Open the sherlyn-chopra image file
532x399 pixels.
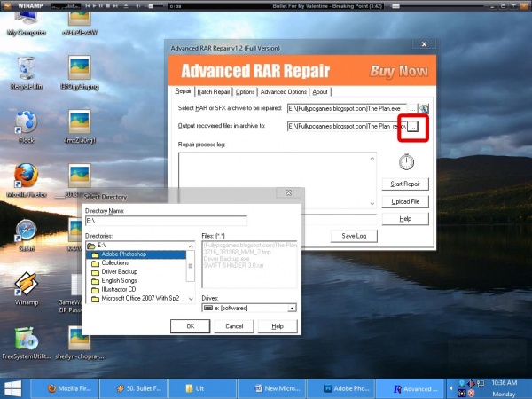click(x=80, y=343)
